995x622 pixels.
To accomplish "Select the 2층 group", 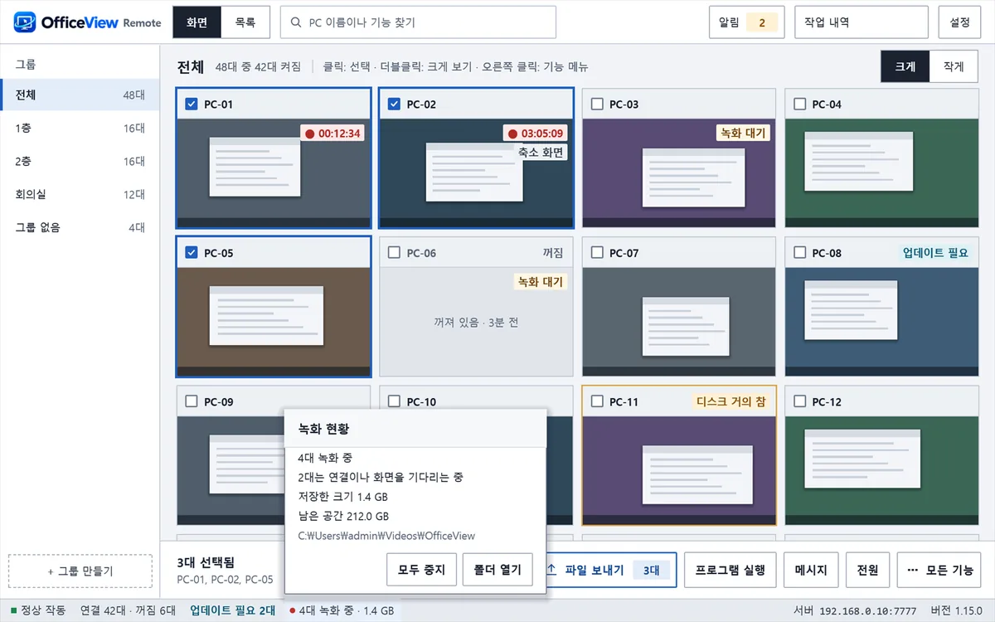I will [x=80, y=162].
